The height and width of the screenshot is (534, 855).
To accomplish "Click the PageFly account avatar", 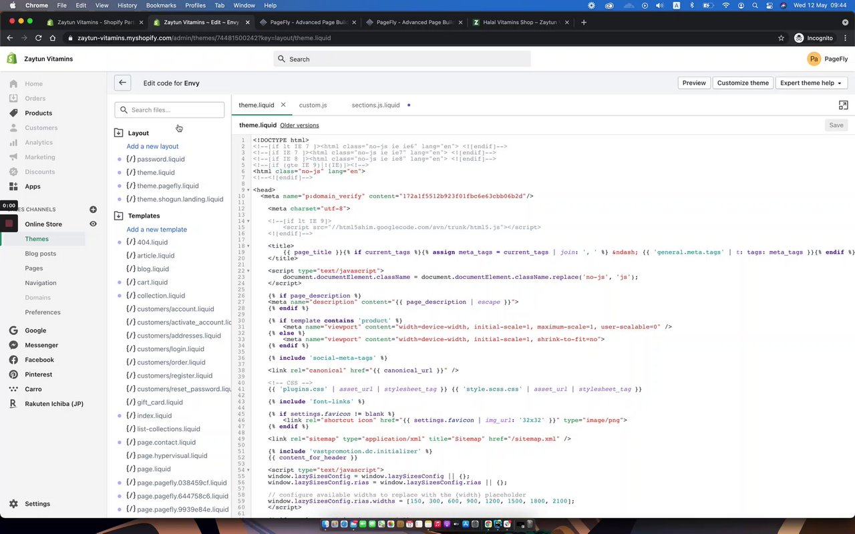I will click(x=814, y=59).
